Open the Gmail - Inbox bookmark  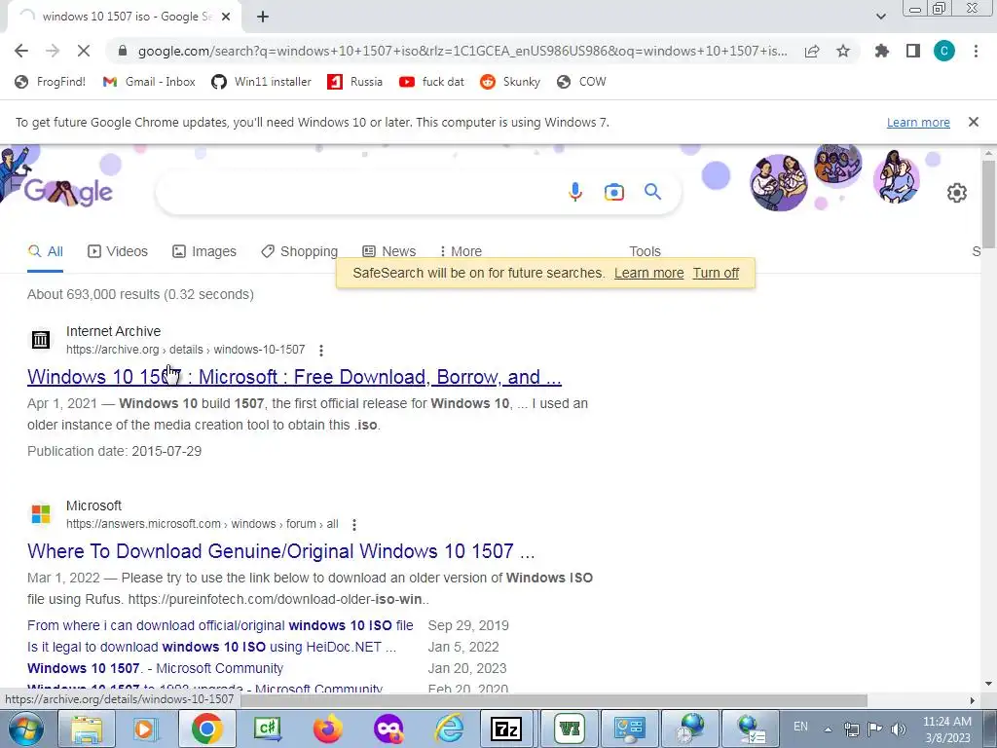149,82
